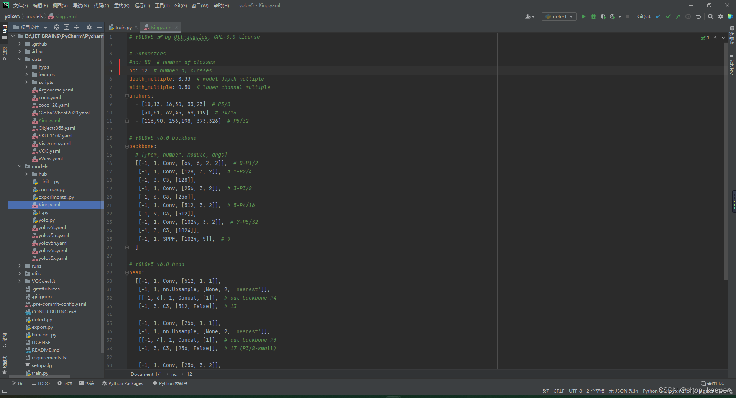Select King.yaml under models folder
736x398 pixels.
[49, 205]
